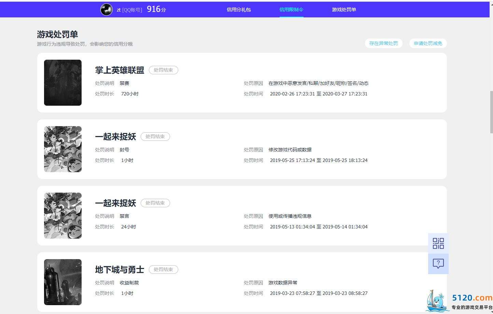Click 一起来捉妖 title in the 禁言 card
Viewport: 493px width, 314px height.
[115, 203]
